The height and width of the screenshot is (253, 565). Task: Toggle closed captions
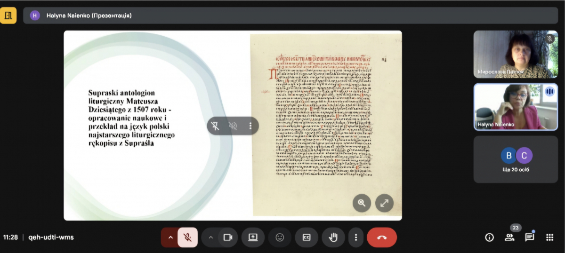pyautogui.click(x=307, y=237)
